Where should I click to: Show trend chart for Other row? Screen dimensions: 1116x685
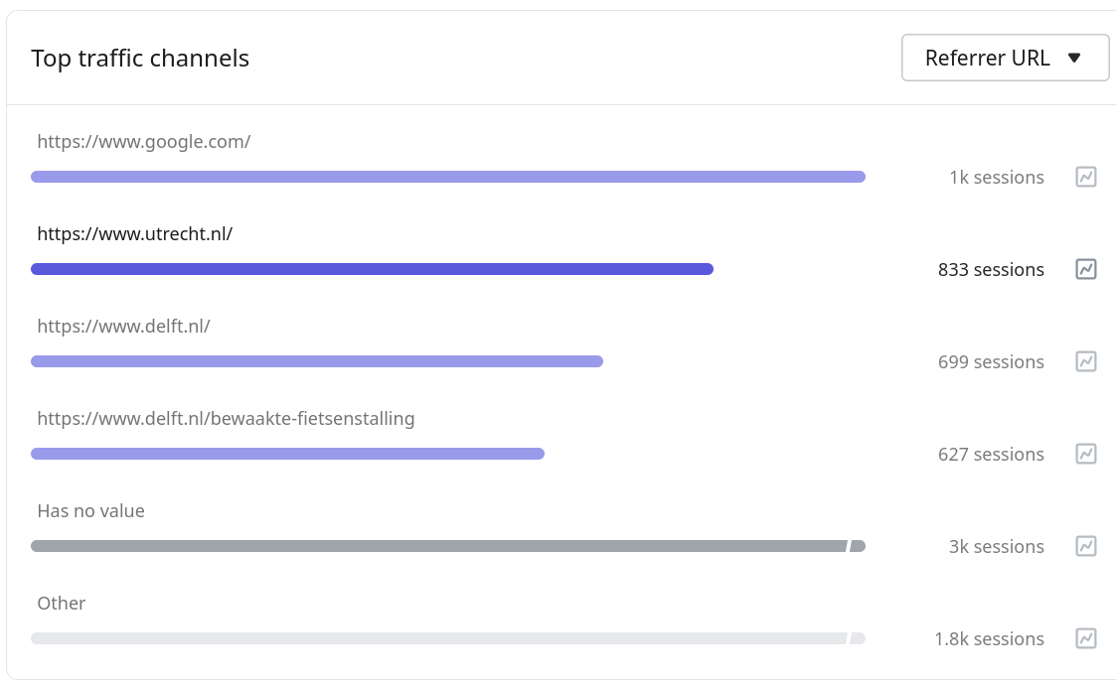[x=1086, y=638]
